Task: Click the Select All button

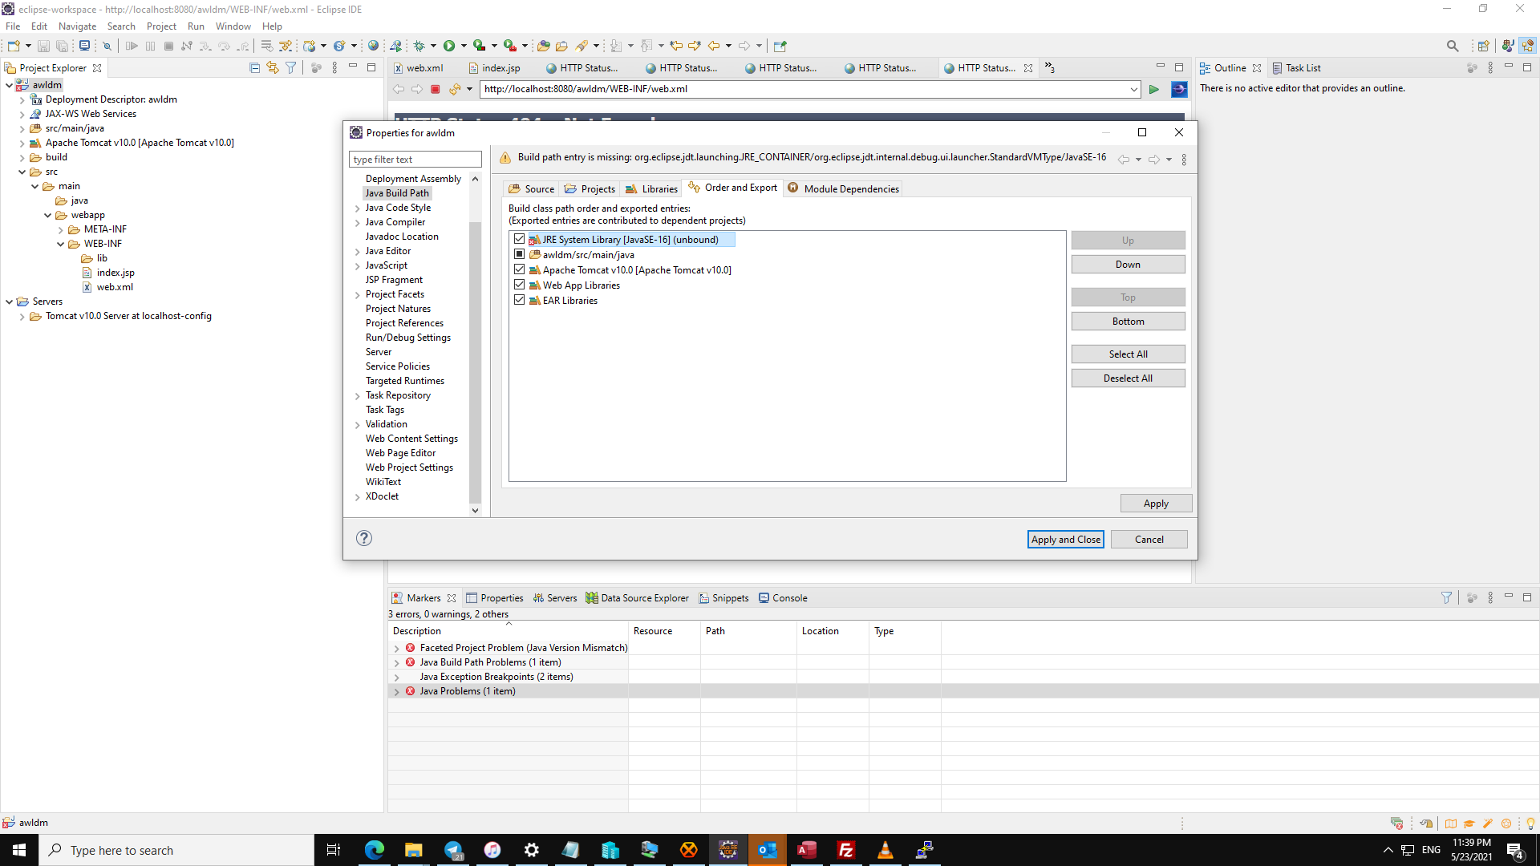Action: [1128, 354]
